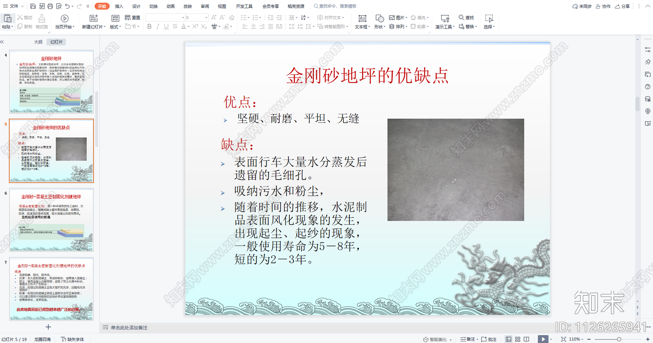This screenshot has width=653, height=343.
Task: Open the zoom percentage 110% dropdown
Action: 576,339
